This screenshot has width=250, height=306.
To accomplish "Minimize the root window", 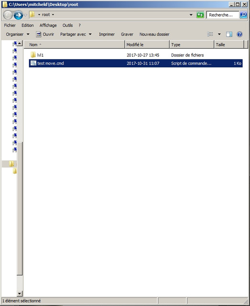I will click(231, 4).
